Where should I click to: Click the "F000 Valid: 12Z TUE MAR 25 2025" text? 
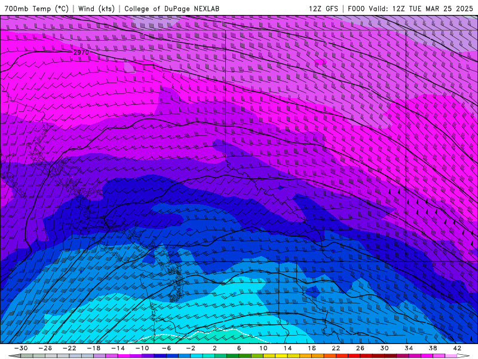[410, 8]
